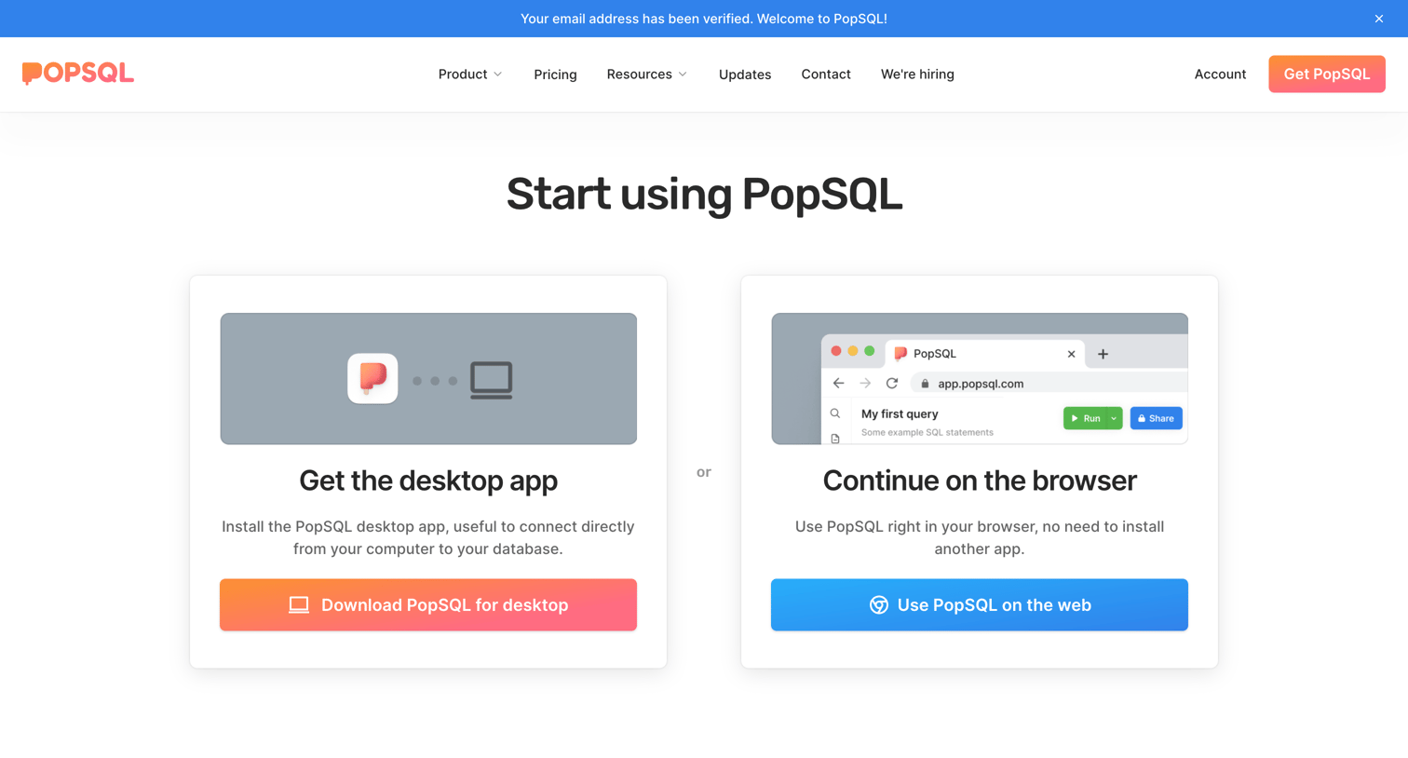
Task: Click the 'Start using PopSQL' heading
Action: (704, 194)
